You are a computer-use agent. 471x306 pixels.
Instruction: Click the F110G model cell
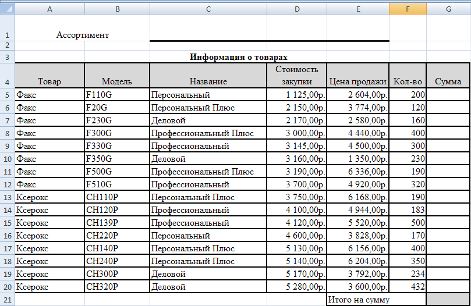point(117,95)
